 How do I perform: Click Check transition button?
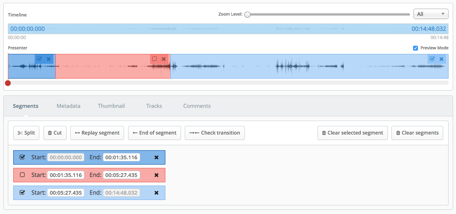(215, 133)
